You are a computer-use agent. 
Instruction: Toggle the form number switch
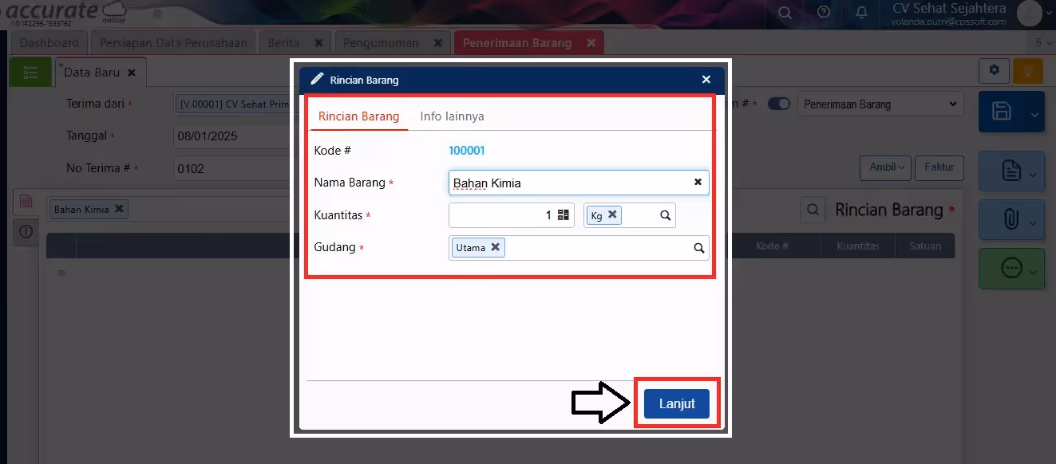779,104
